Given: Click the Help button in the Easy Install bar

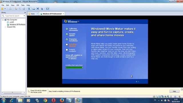Looking at the screenshot, I should [174, 91].
